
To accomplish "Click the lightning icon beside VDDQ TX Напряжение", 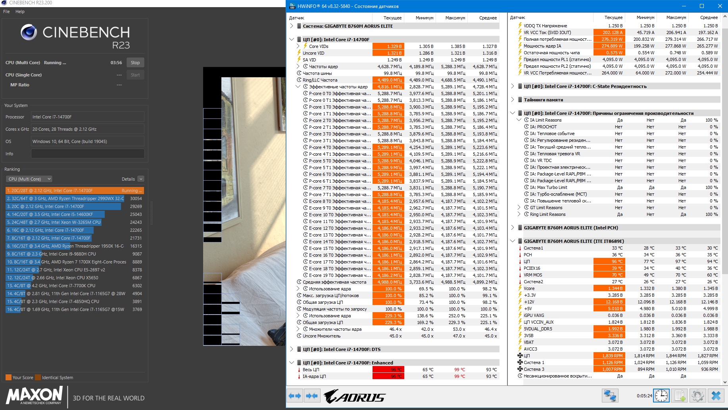I will click(520, 26).
